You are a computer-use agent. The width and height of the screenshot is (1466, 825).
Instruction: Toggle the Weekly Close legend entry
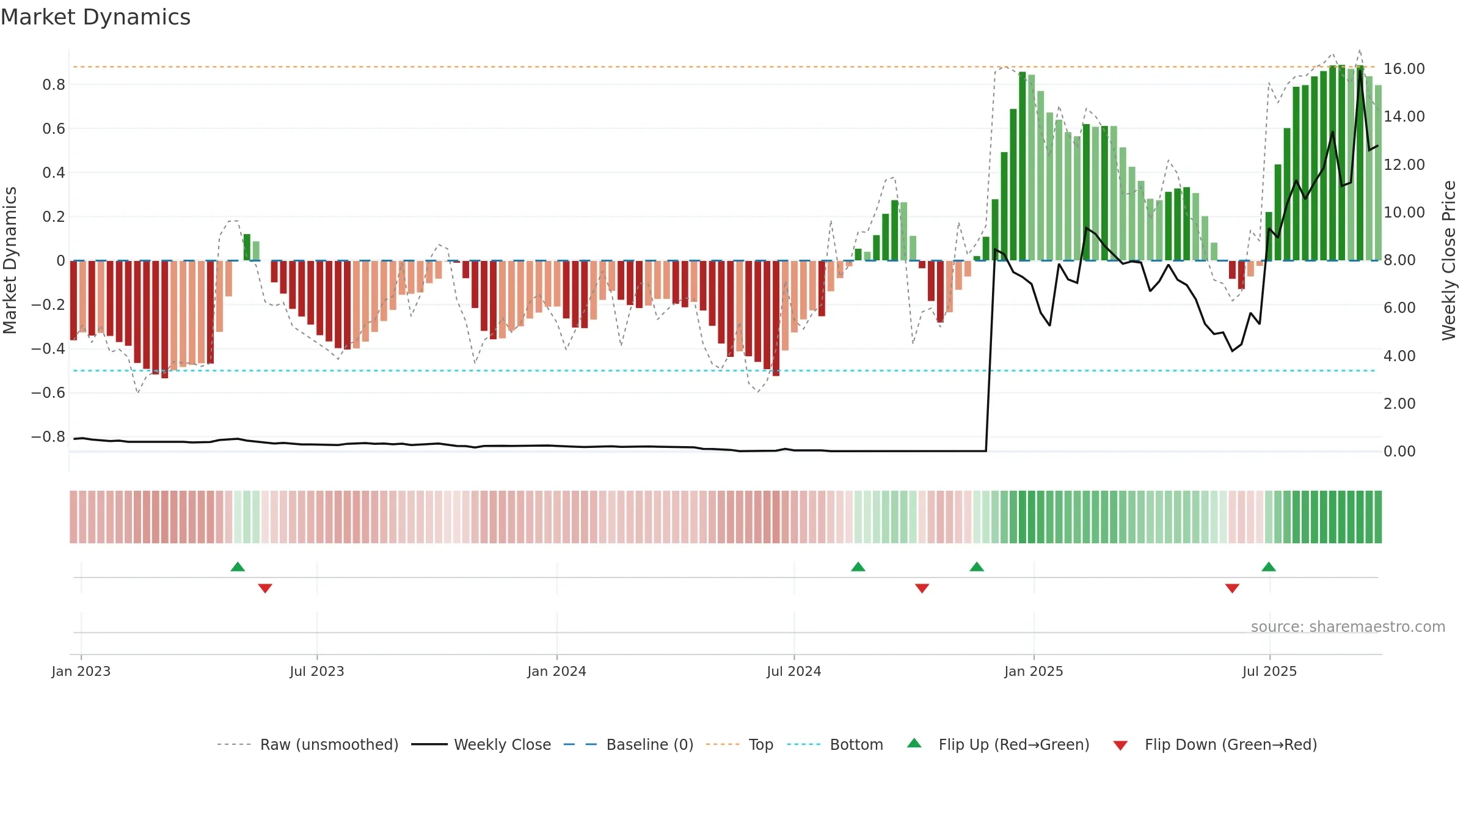(x=481, y=744)
